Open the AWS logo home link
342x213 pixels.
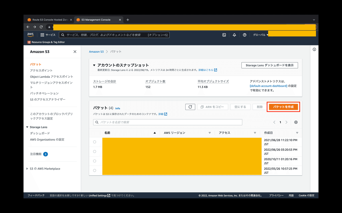tap(30, 35)
